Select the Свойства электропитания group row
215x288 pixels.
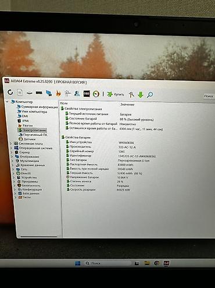tap(83, 109)
